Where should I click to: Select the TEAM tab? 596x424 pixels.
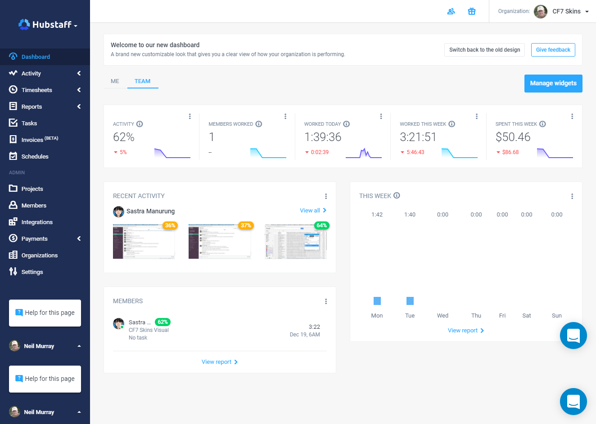(x=142, y=81)
